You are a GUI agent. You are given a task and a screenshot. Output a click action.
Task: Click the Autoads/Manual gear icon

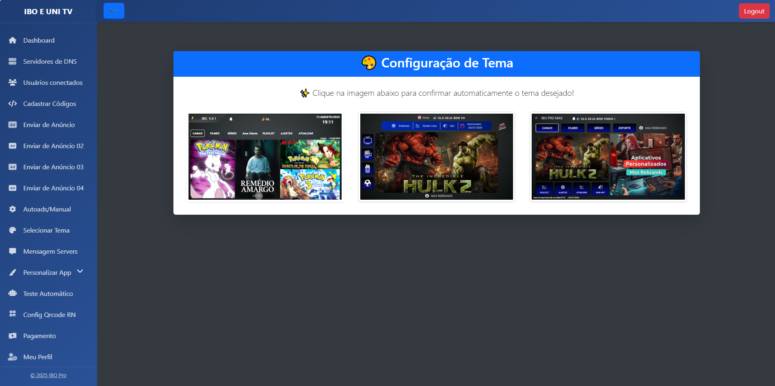(13, 209)
